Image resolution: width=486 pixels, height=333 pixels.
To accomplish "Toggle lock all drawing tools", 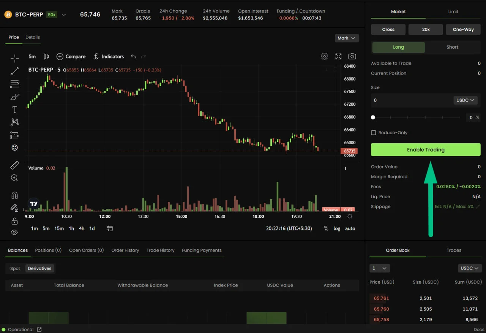I will tap(14, 221).
